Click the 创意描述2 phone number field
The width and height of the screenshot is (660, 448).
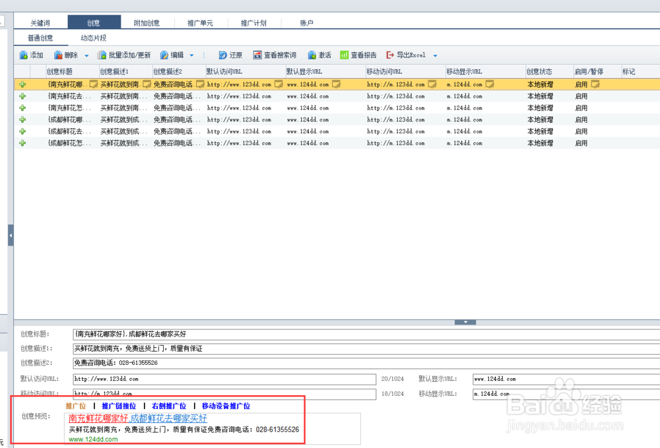click(x=366, y=363)
